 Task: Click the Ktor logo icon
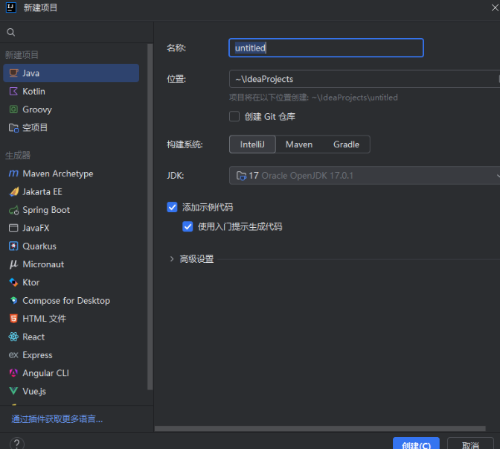coord(13,282)
